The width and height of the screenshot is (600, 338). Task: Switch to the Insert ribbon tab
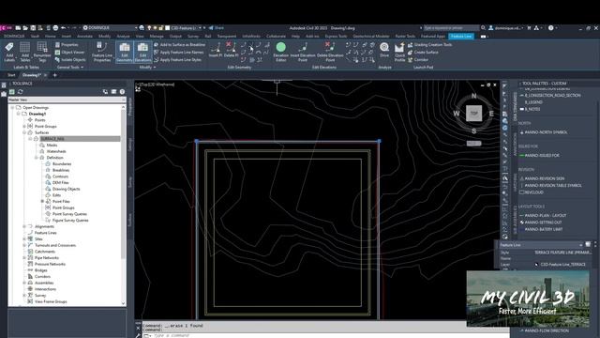pyautogui.click(x=67, y=37)
